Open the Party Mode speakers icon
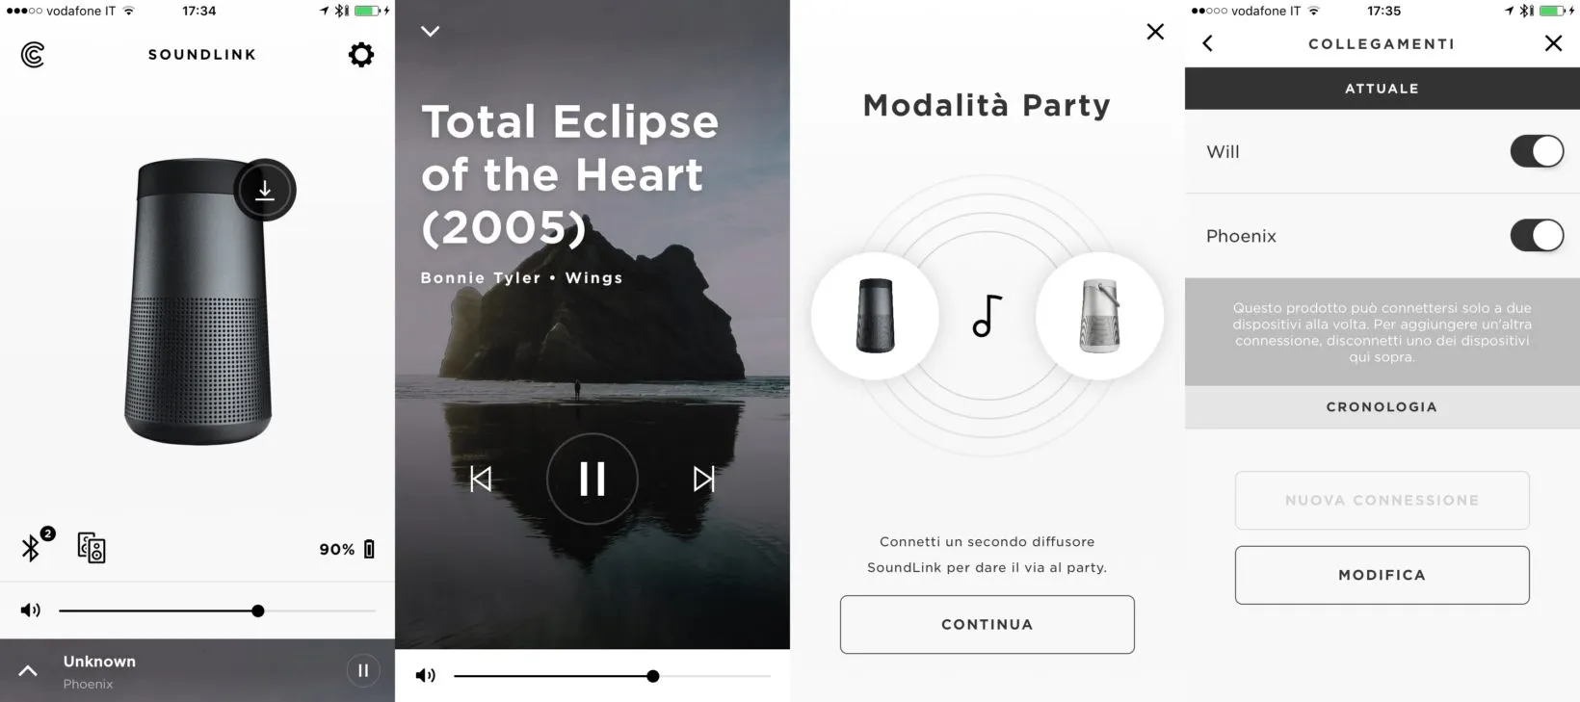This screenshot has width=1580, height=702. (x=92, y=548)
